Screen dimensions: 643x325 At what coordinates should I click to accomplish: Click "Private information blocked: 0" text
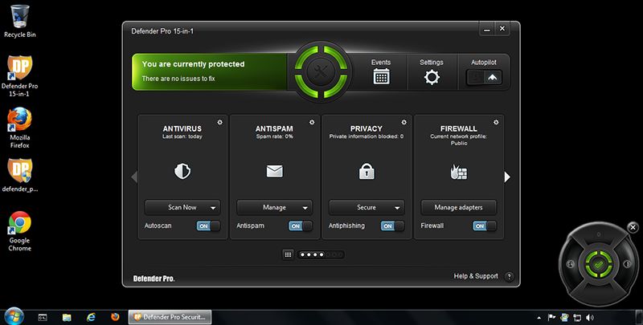tap(367, 136)
